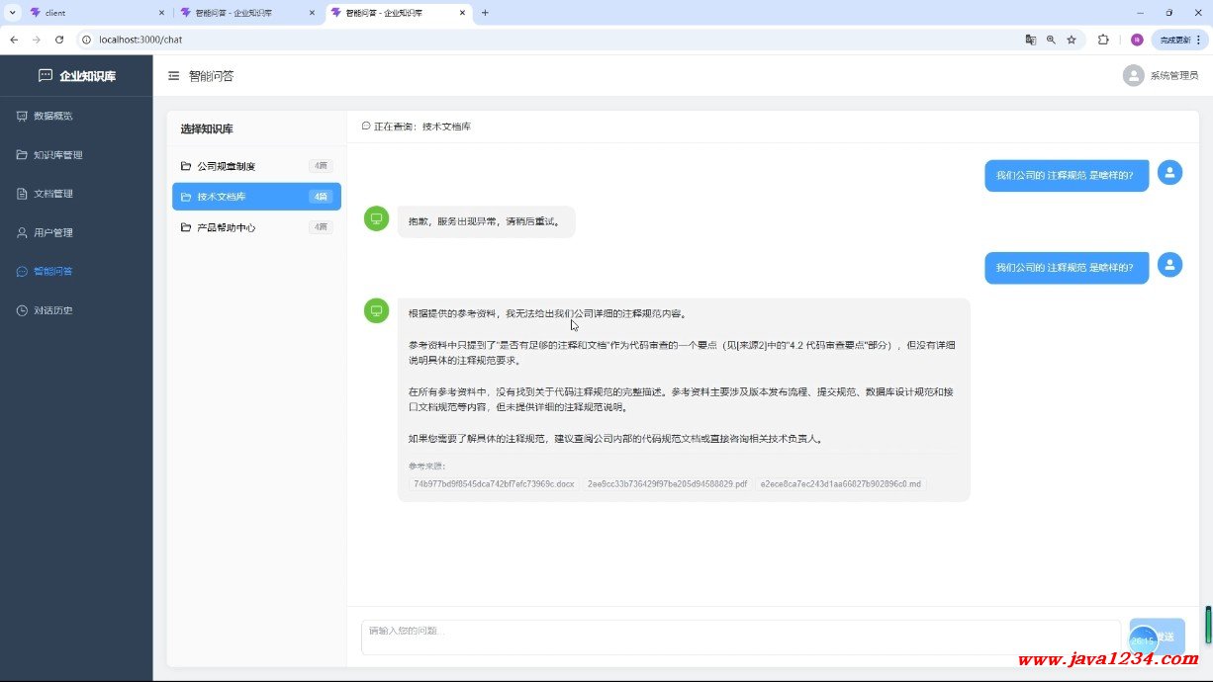Bookmark page with star icon
1213x682 pixels.
pyautogui.click(x=1071, y=40)
